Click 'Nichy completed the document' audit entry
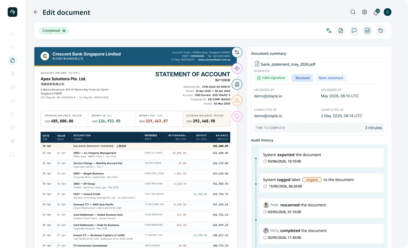This screenshot has height=248, width=408. click(321, 234)
